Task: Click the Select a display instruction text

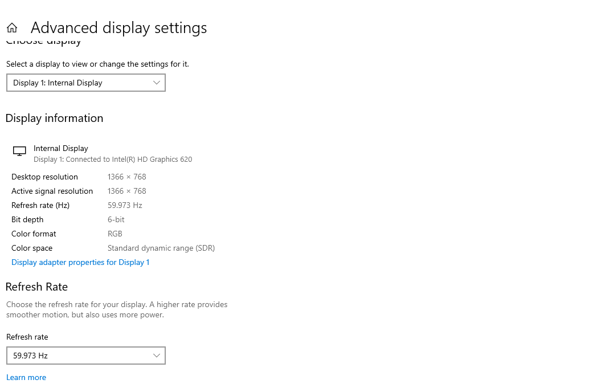Action: (x=97, y=64)
